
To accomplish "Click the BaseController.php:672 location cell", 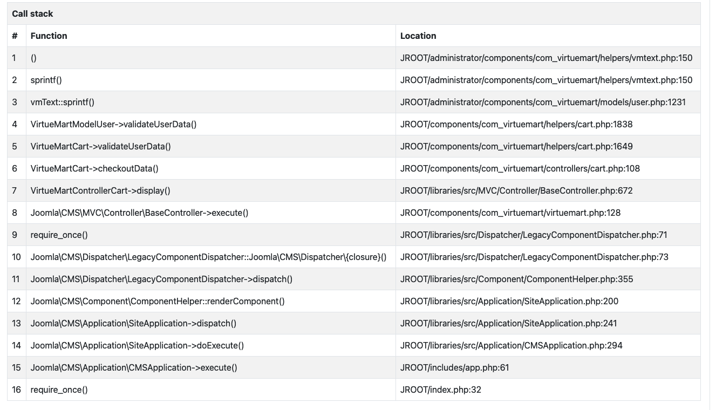I will pyautogui.click(x=516, y=190).
